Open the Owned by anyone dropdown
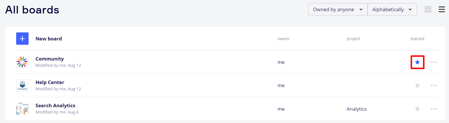449x123 pixels. tap(338, 9)
